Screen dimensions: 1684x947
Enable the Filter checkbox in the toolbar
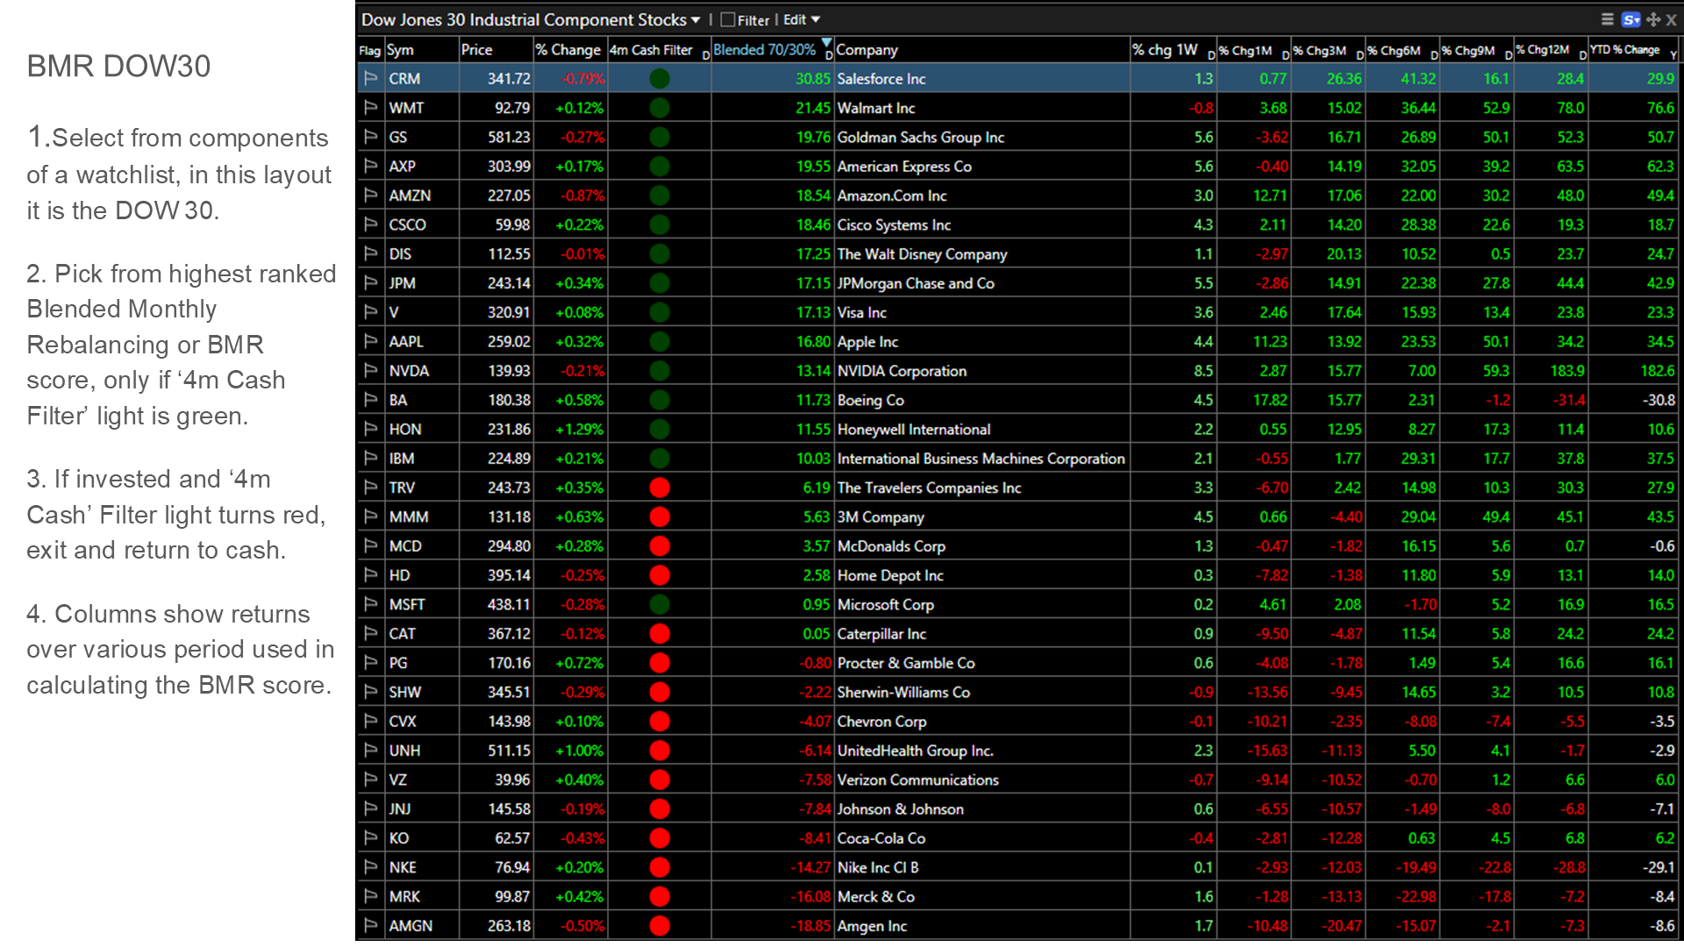[728, 19]
